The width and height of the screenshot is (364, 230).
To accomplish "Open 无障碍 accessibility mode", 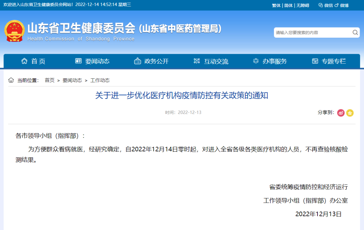I will click(x=303, y=5).
